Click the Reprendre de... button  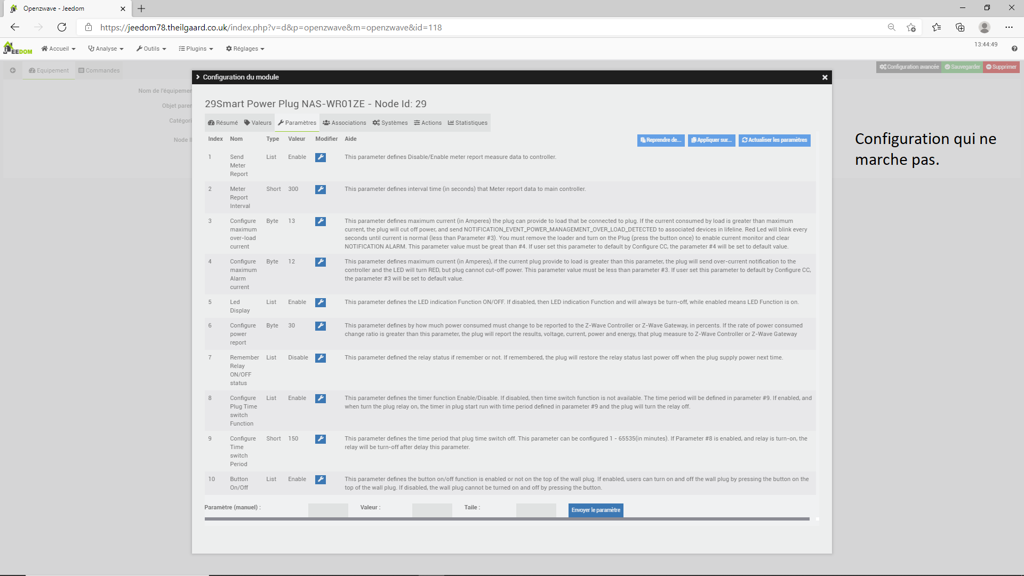coord(661,140)
